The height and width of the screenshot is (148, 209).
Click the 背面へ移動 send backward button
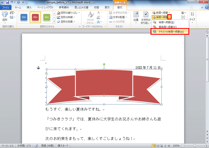[x=160, y=17]
